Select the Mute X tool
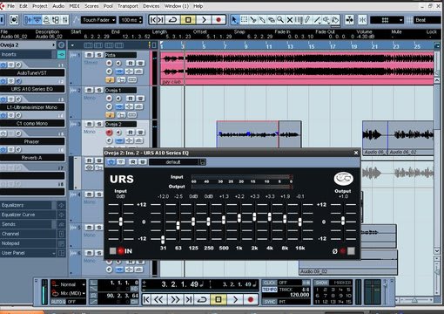Image resolution: width=444 pixels, height=314 pixels. pos(290,20)
